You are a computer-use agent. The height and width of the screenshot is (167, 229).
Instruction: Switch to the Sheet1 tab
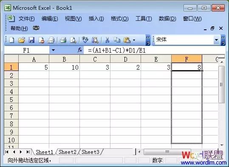[44, 152]
